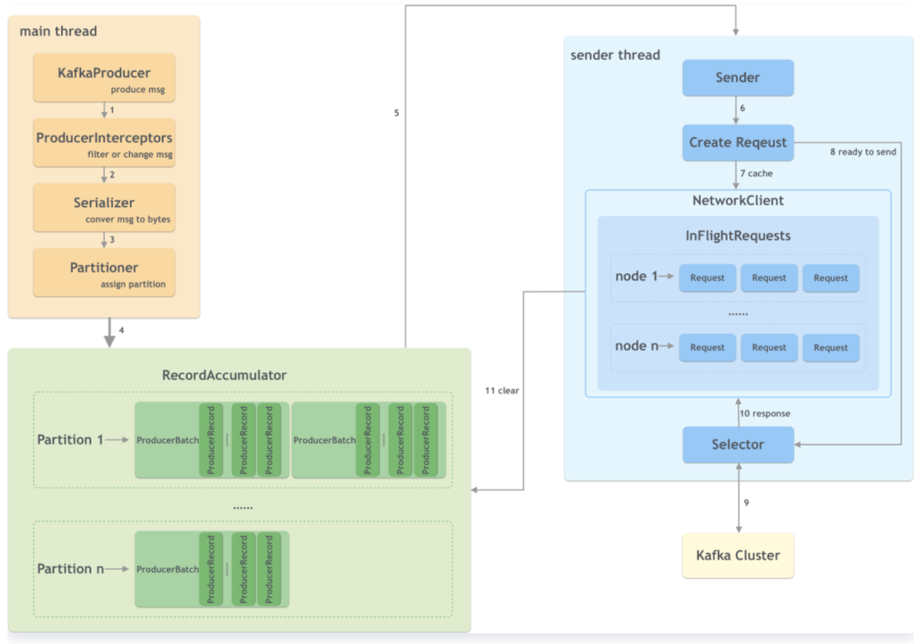Select the "node n" label
This screenshot has height=644, width=924.
[637, 346]
